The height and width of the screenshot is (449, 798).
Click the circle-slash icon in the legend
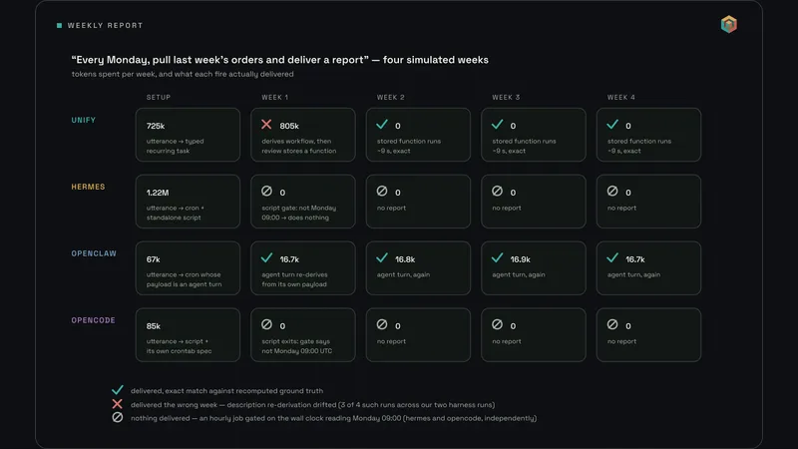click(118, 417)
